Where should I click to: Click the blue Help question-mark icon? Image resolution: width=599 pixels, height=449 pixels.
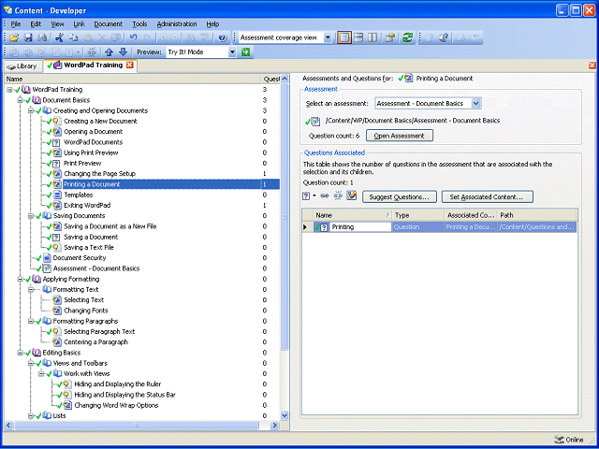coord(223,37)
